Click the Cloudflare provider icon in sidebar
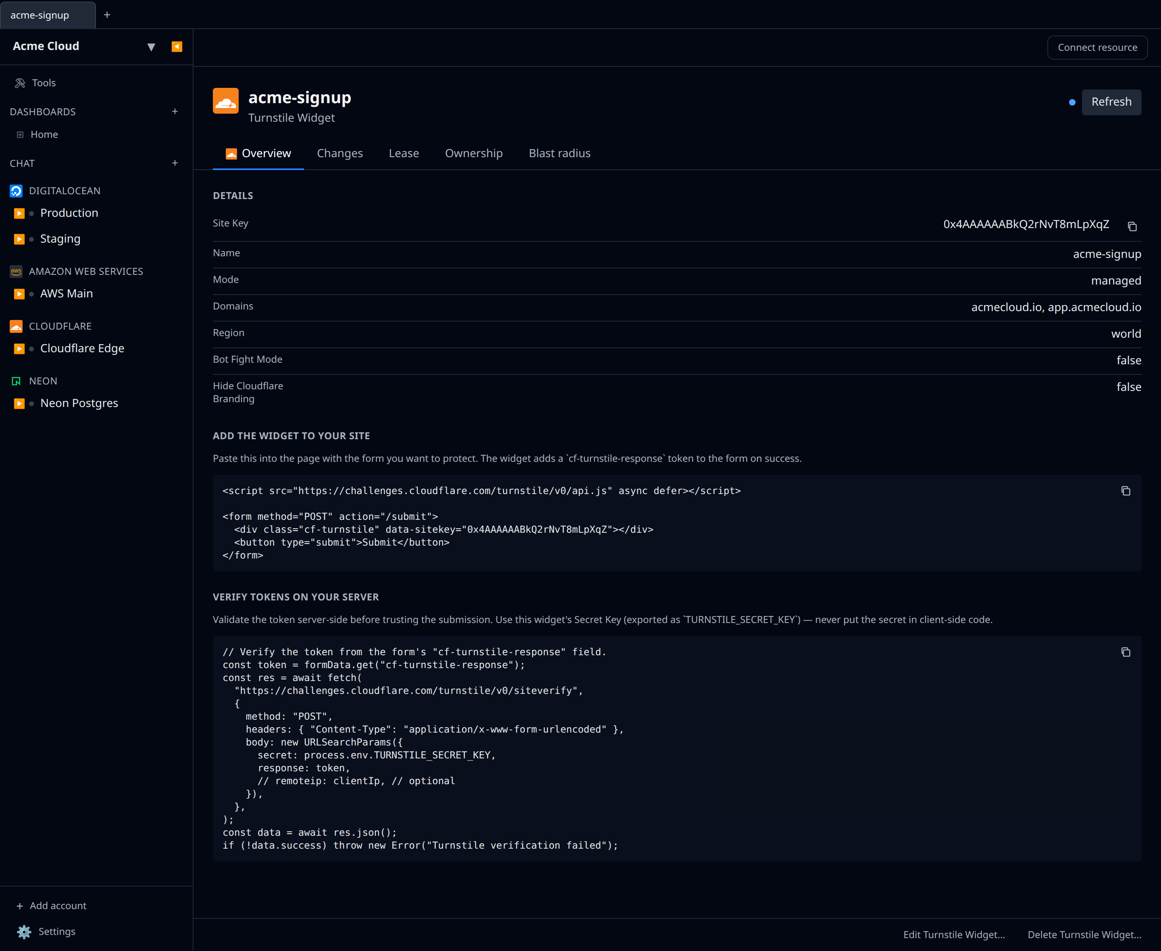 coord(17,326)
